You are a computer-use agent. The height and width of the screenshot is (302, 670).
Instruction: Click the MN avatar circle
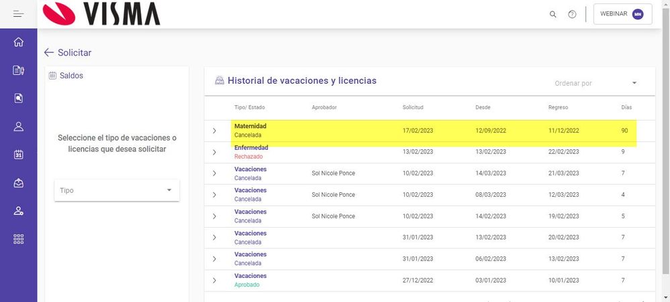[x=638, y=14]
